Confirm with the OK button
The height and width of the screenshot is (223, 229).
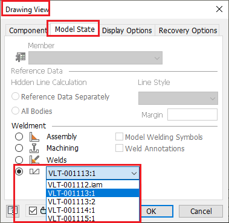click(x=156, y=211)
